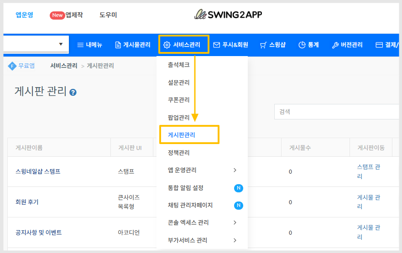
Task: Expand the 앱 운영관리 submenu
Action: (x=235, y=170)
